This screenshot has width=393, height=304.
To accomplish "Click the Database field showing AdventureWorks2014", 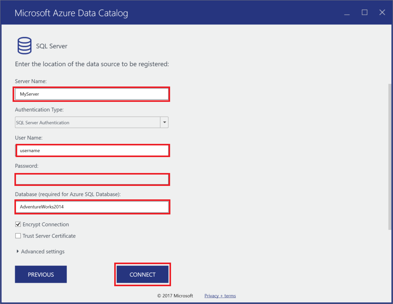I will tap(92, 207).
